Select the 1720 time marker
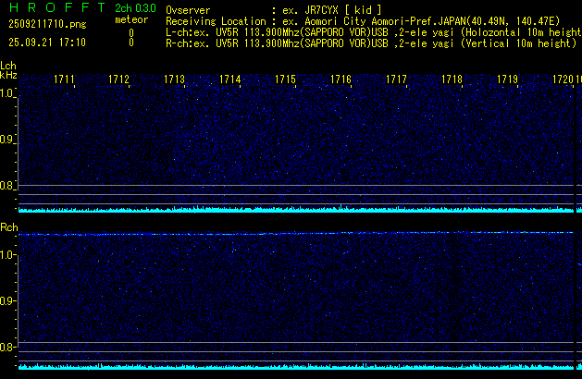 (x=563, y=80)
